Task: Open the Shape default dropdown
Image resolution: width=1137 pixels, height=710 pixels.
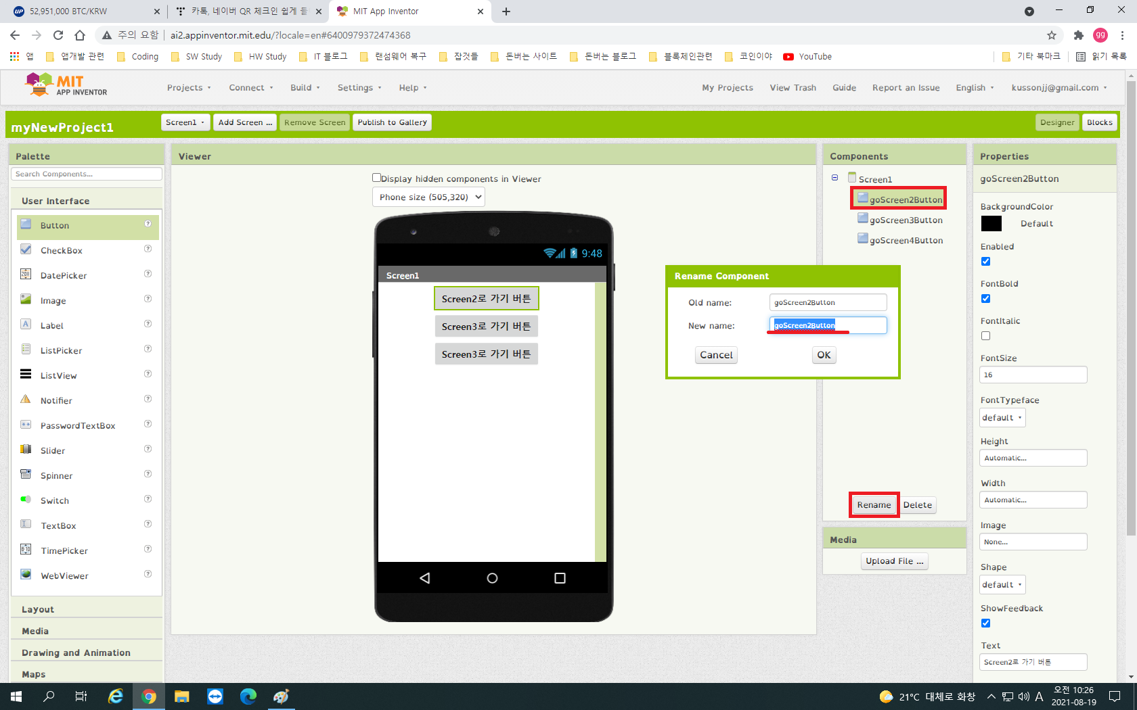Action: [1002, 585]
